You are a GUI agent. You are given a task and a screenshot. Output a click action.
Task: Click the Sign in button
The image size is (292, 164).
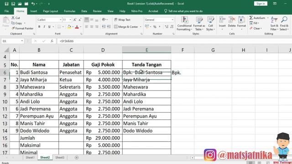[261, 4]
